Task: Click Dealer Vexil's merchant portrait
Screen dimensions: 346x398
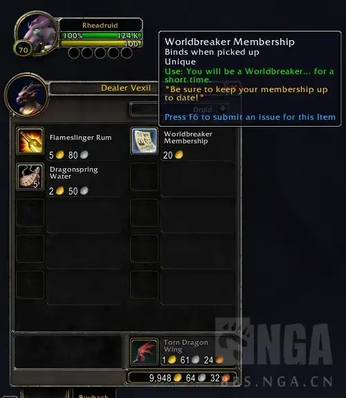Action: click(x=26, y=96)
